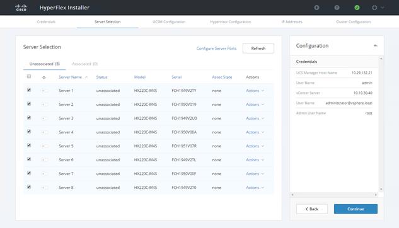Click vCenter Server value 10.10.30.40
The image size is (399, 228).
click(x=362, y=93)
